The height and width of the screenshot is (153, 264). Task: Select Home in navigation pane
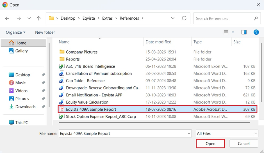[x=24, y=43]
